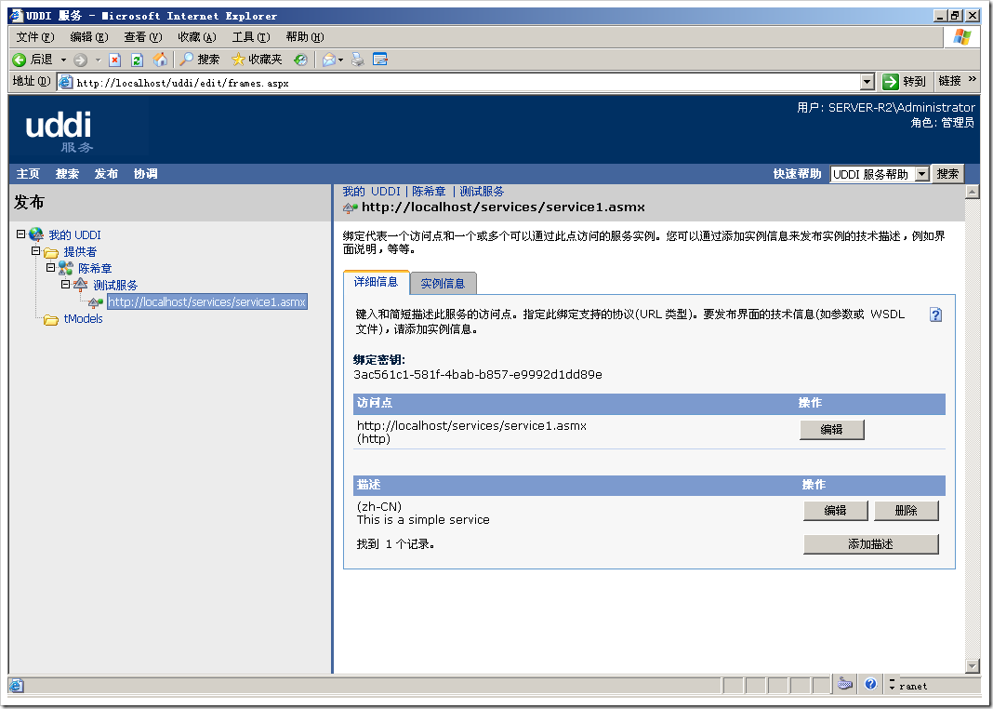Viewport: 993px width, 709px height.
Task: Open the 工具(T) menu
Action: (251, 36)
